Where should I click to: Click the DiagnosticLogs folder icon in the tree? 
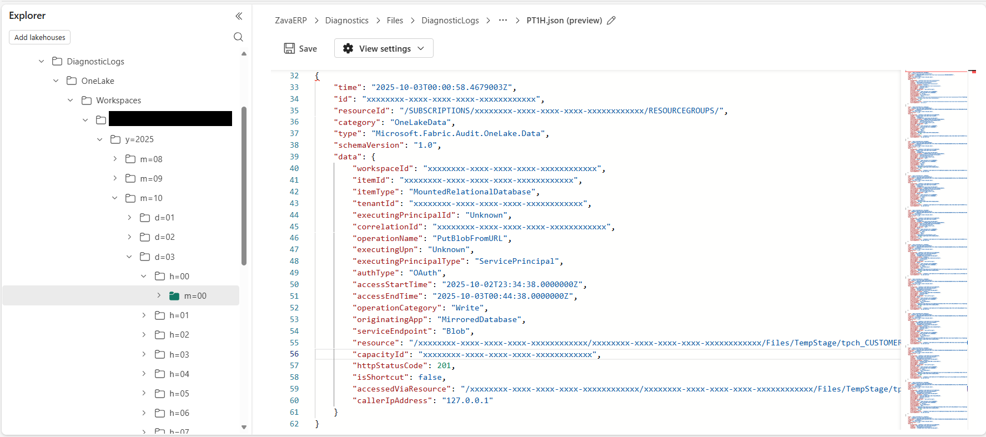point(57,61)
